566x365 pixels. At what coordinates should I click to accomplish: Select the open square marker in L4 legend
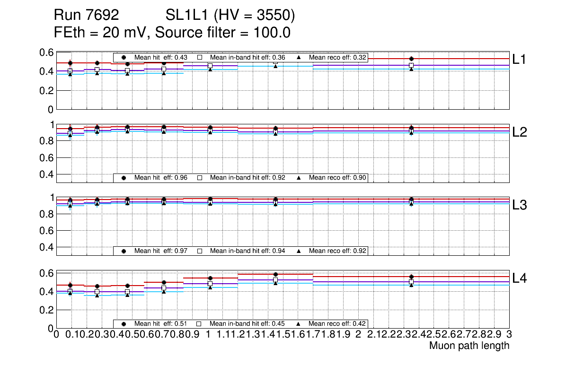[200, 324]
